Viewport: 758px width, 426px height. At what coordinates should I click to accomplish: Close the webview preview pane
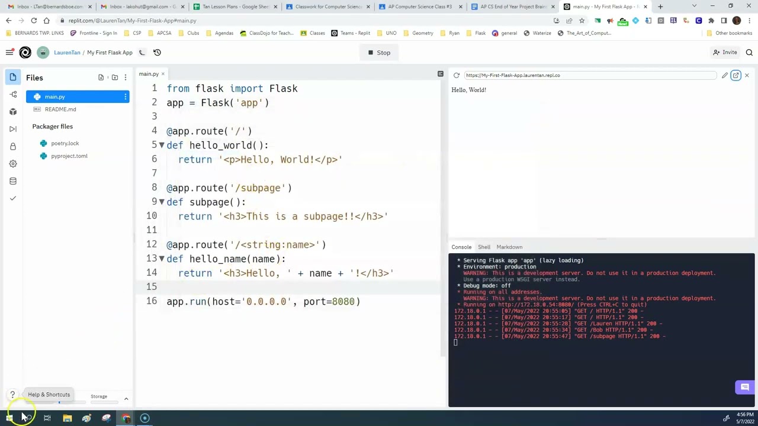point(747,75)
